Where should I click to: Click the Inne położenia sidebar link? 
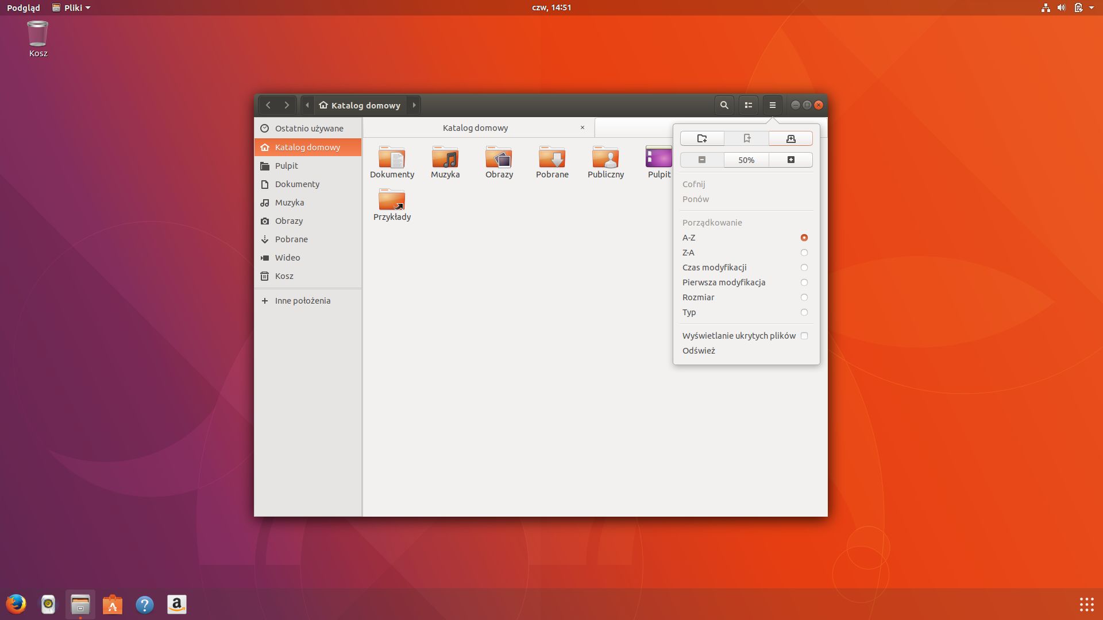tap(302, 301)
